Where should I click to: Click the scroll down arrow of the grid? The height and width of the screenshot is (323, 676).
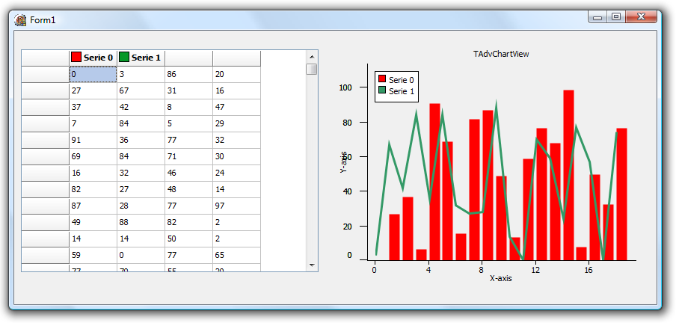click(311, 265)
